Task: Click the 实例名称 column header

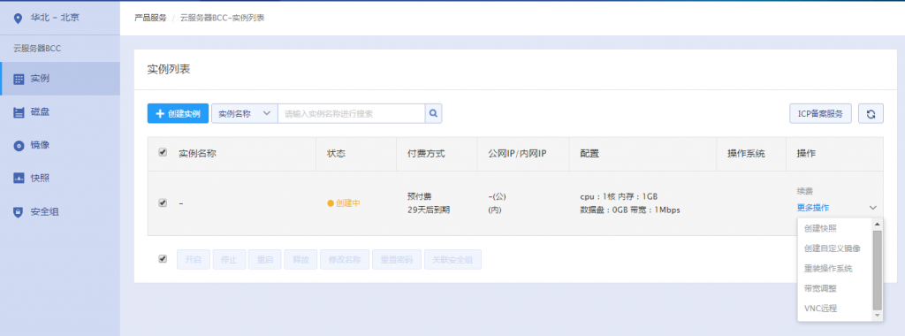Action: pyautogui.click(x=197, y=154)
